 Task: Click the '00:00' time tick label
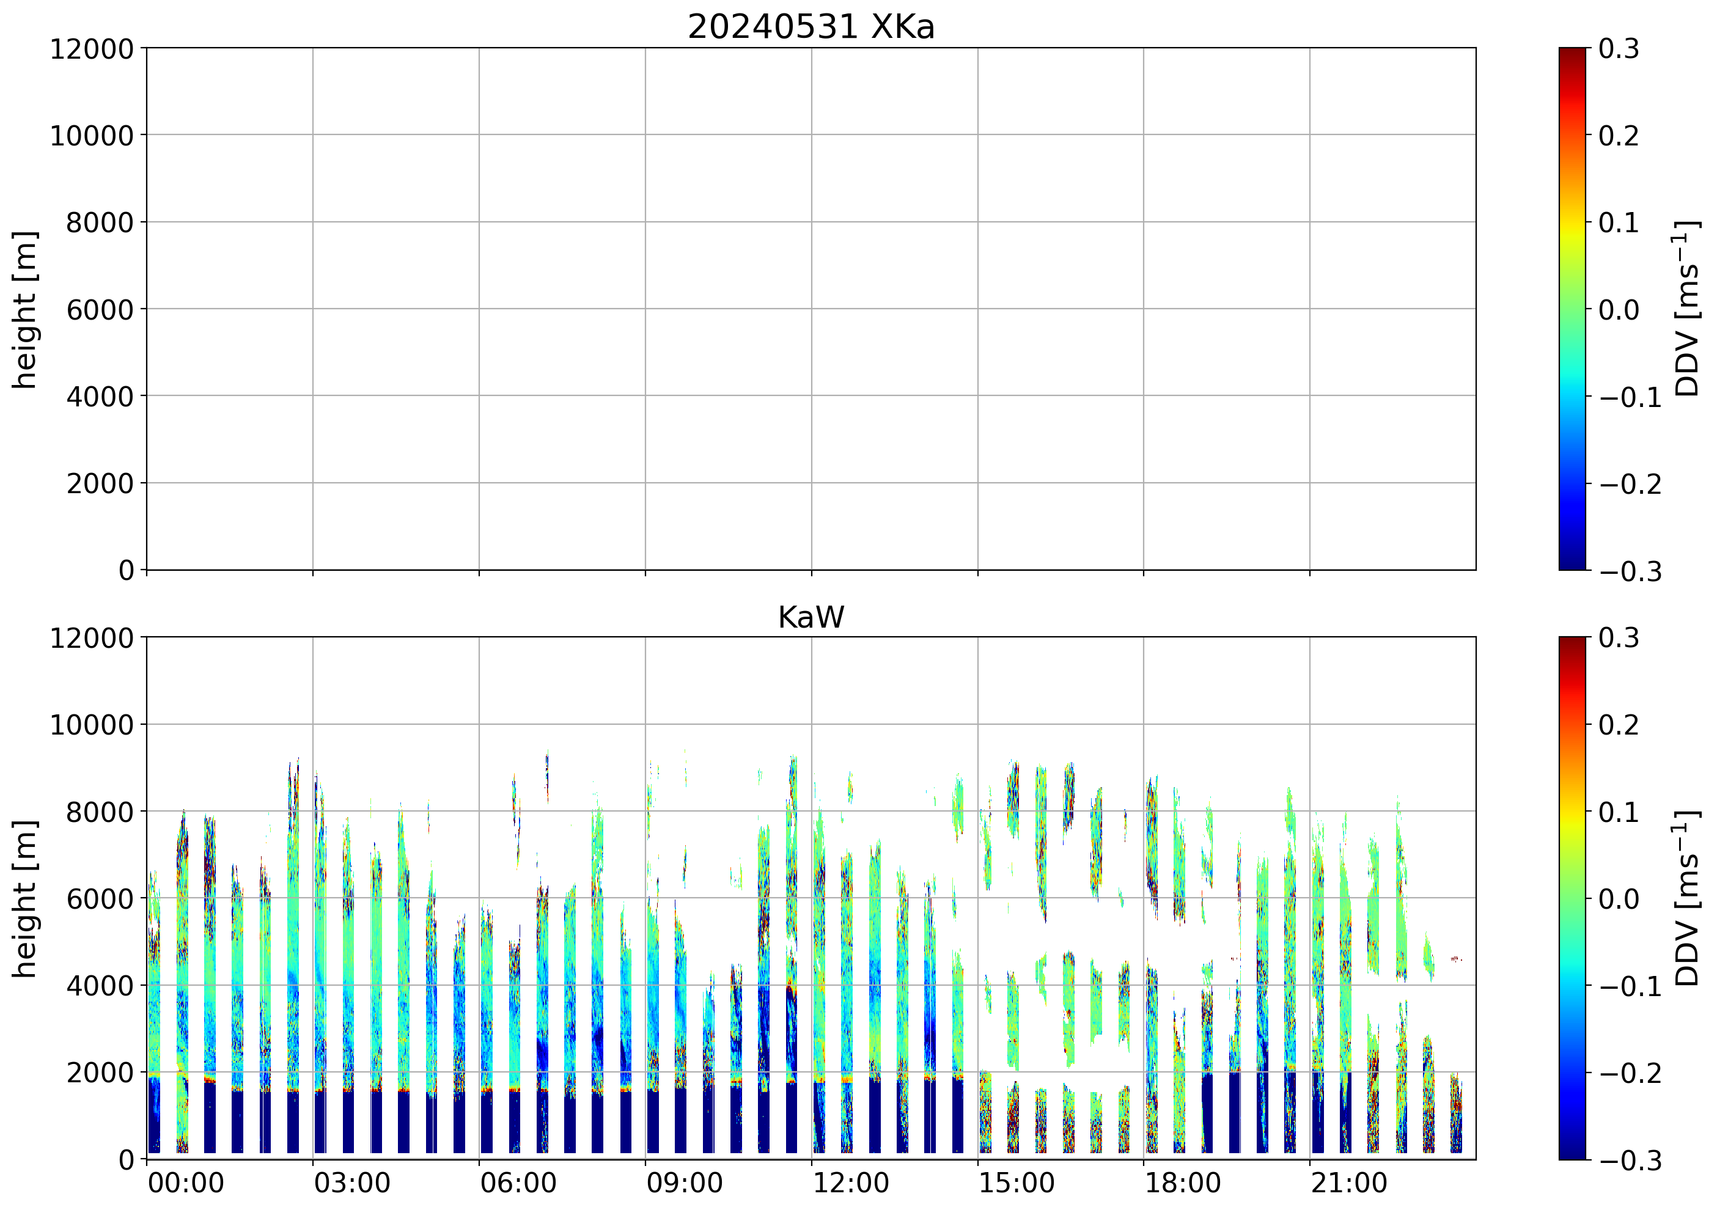coord(185,1184)
